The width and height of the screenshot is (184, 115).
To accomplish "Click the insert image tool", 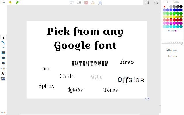I will coord(3,78).
